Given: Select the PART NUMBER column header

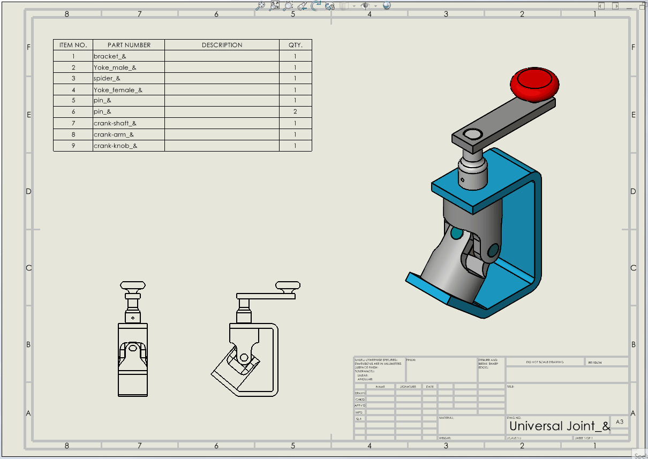Looking at the screenshot, I should 129,45.
